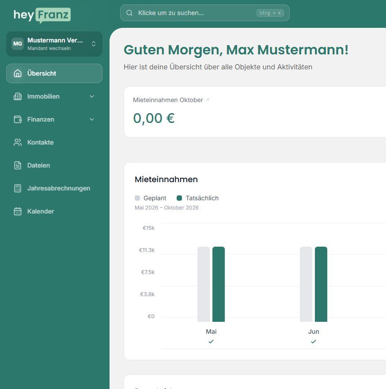Open the Kalender page

(x=54, y=211)
